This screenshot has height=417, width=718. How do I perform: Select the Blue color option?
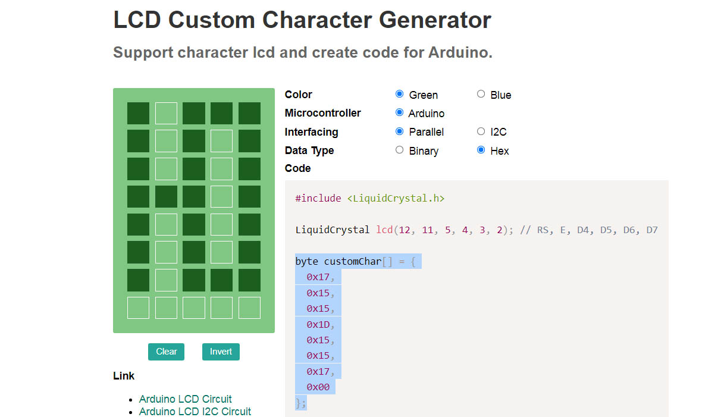[481, 94]
